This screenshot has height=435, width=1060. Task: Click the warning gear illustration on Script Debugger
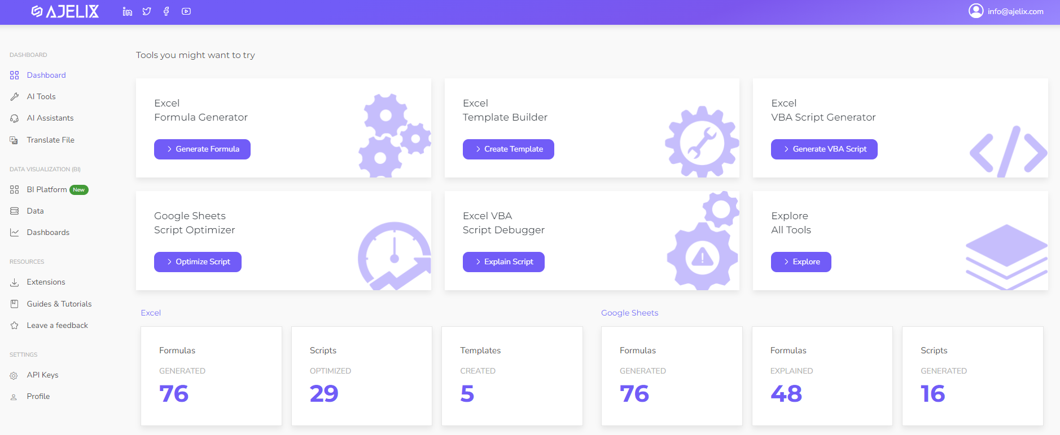point(703,241)
